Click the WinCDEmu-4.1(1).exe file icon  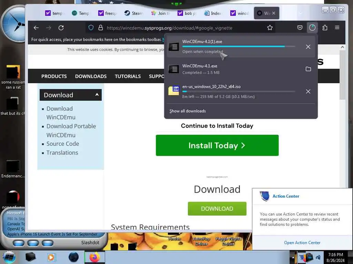pos(174,47)
